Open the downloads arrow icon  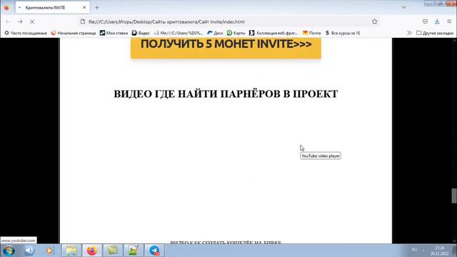[437, 21]
